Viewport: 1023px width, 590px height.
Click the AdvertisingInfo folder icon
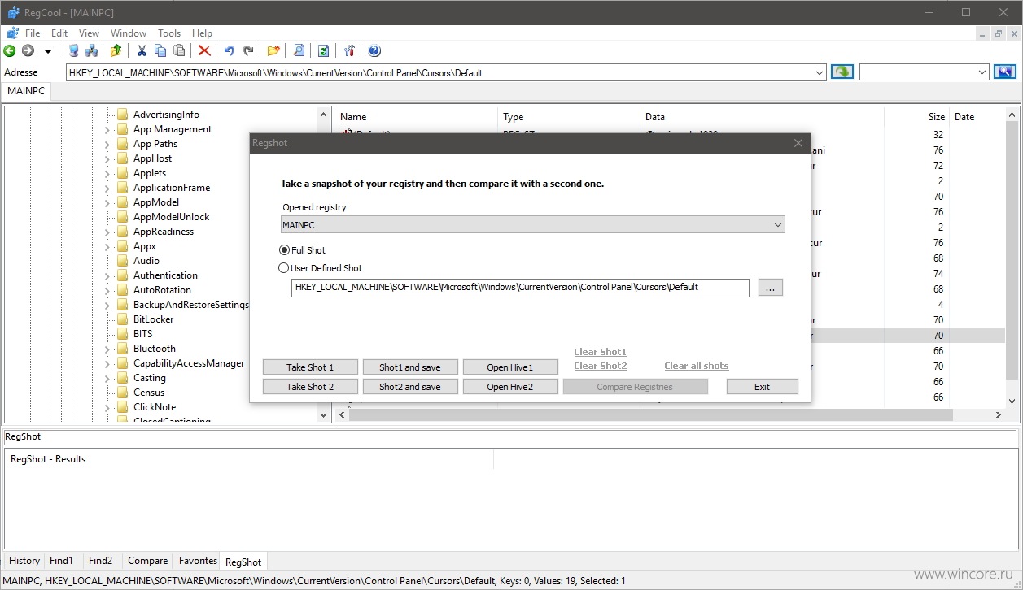coord(123,115)
